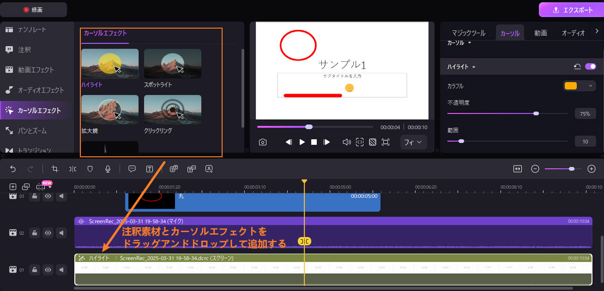
Task: Mute track 03 speaker icon
Action: point(61,196)
